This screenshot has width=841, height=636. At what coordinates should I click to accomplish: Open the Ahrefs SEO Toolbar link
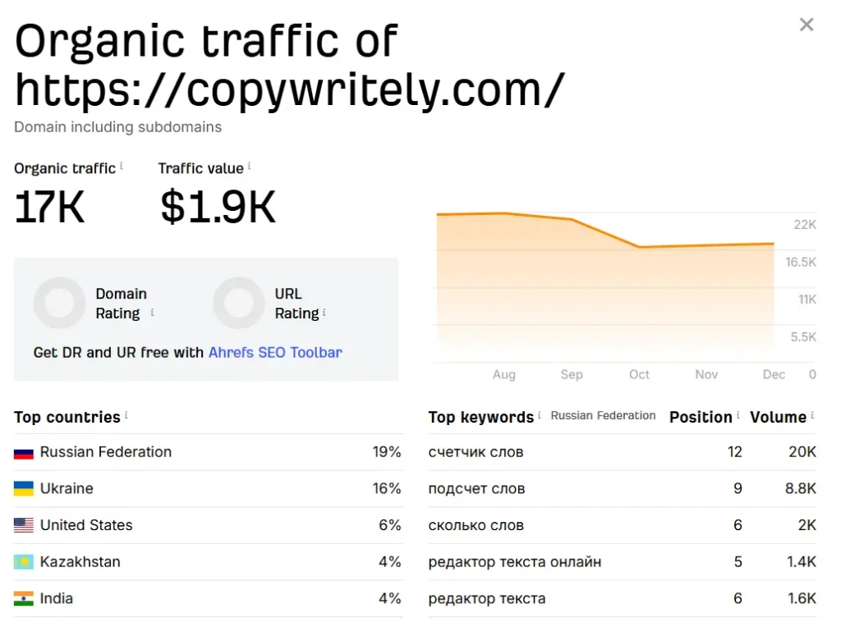pyautogui.click(x=275, y=352)
